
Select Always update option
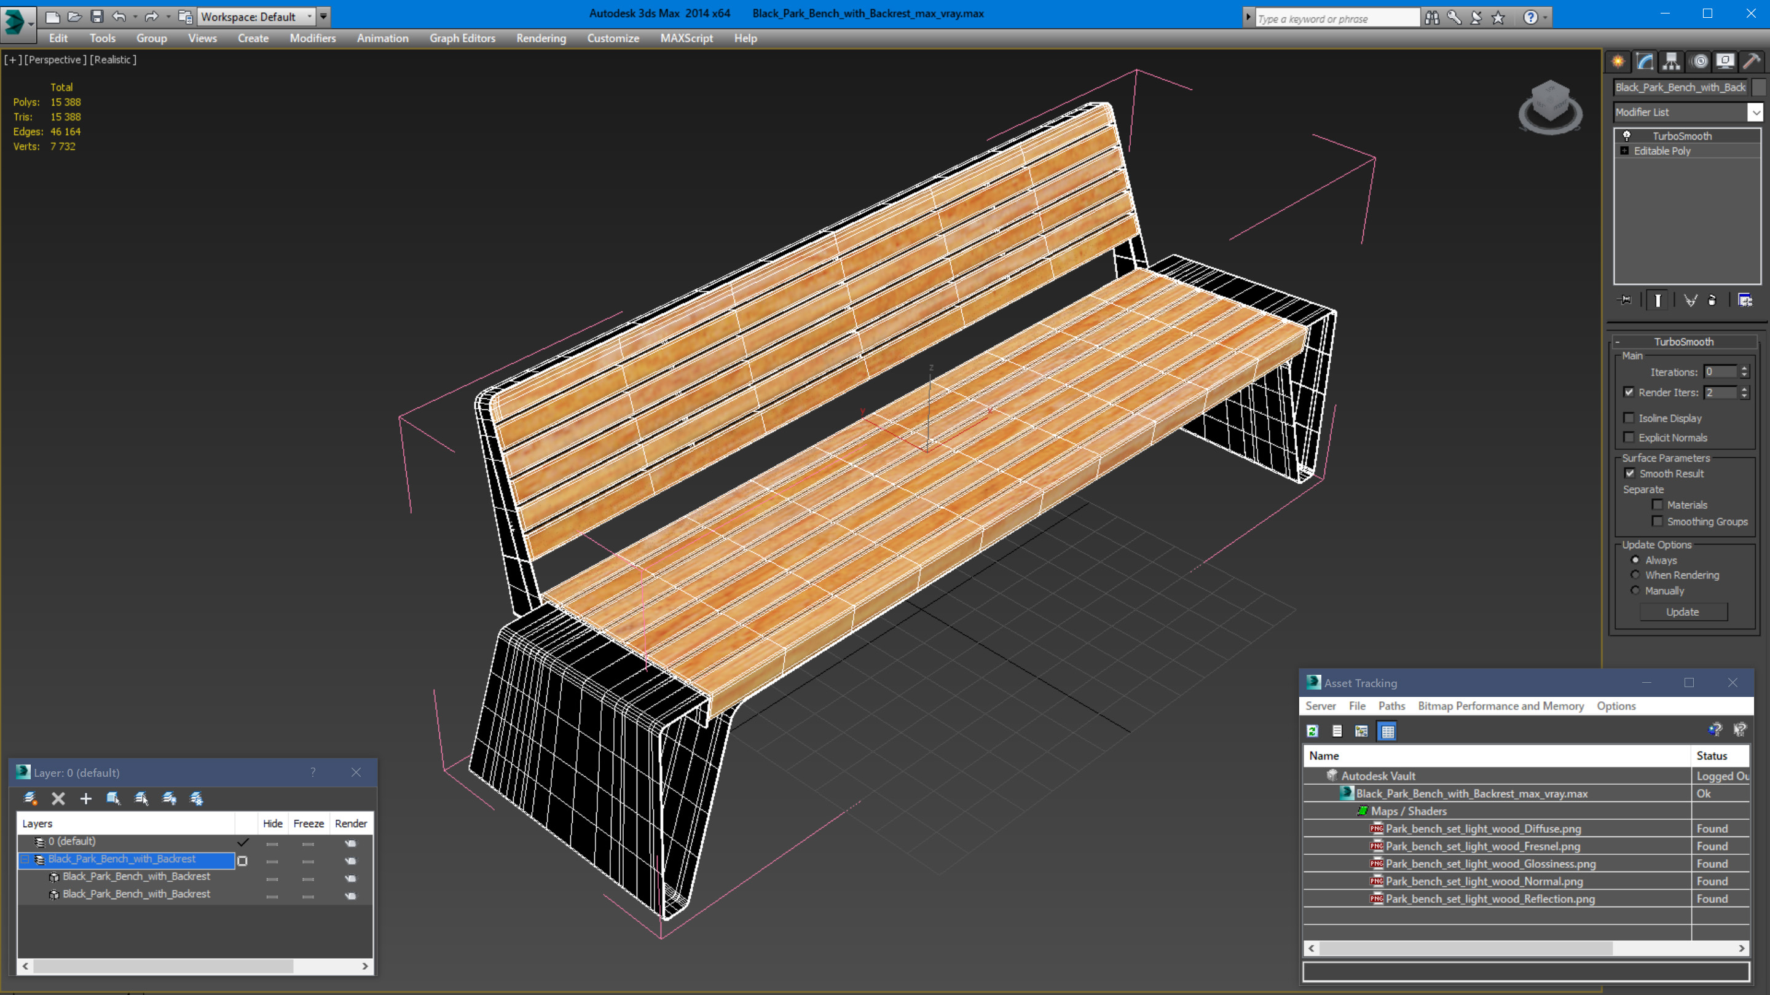tap(1635, 560)
